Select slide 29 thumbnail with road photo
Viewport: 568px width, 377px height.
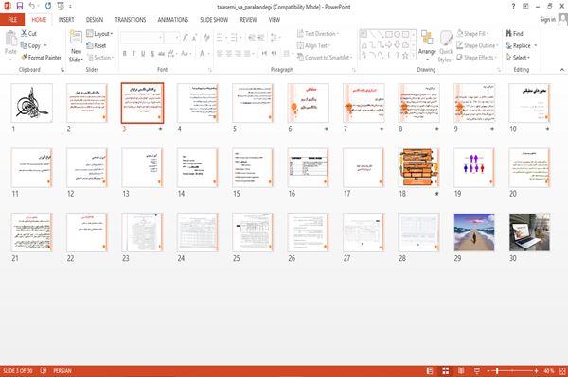coord(474,232)
